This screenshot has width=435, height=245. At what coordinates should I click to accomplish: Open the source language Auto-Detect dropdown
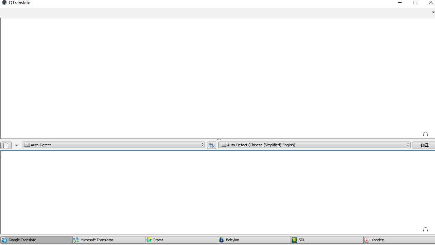click(113, 145)
